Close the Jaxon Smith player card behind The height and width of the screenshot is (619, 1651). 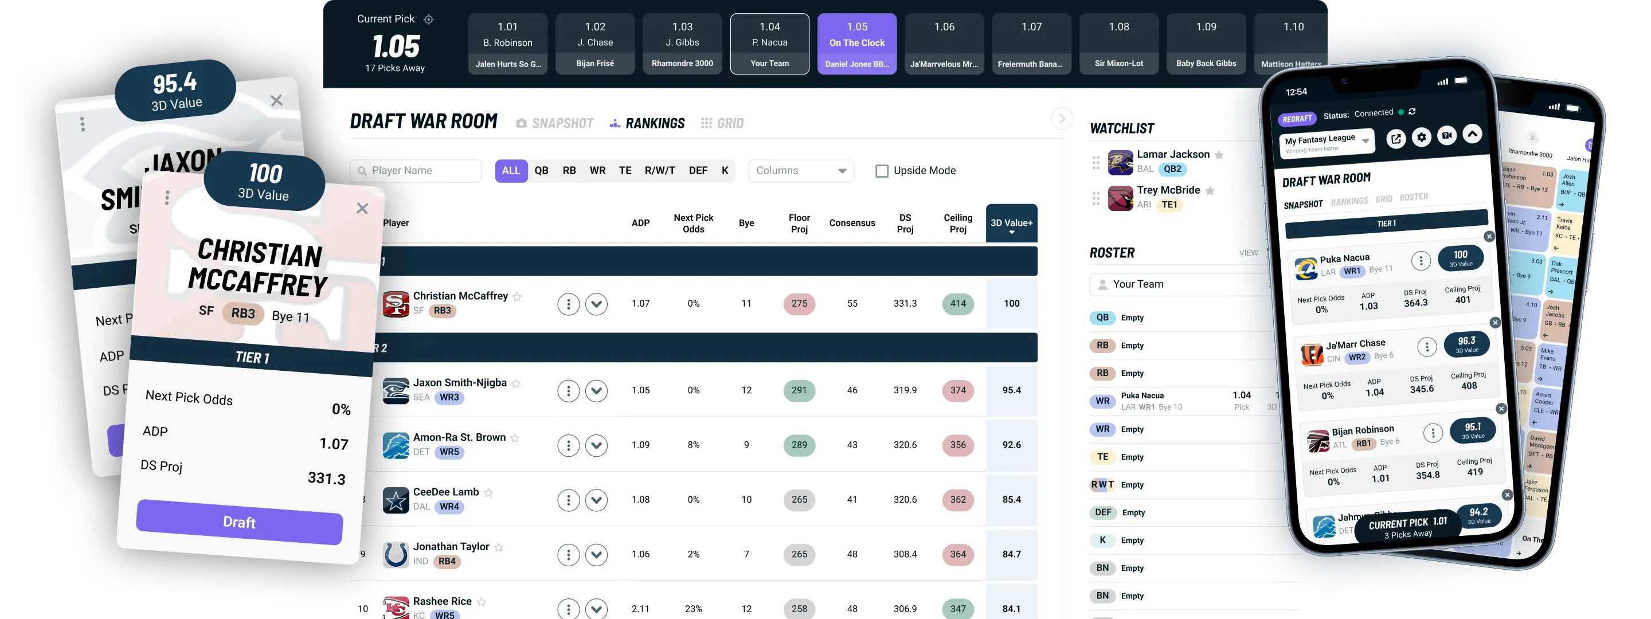[276, 101]
